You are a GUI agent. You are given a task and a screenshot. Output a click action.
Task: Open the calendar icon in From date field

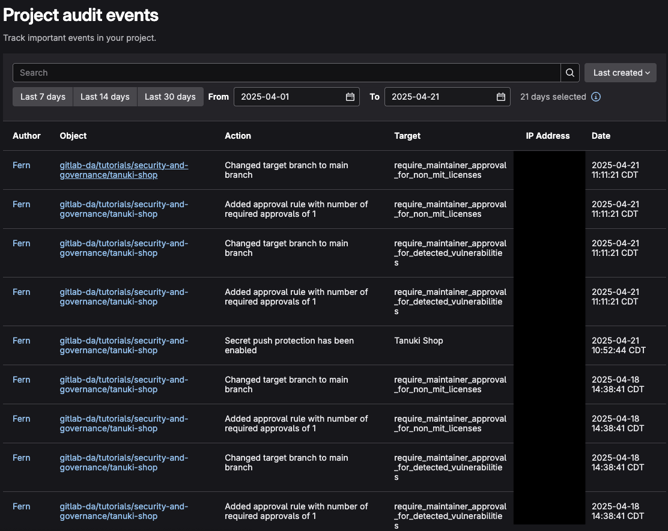(x=350, y=97)
